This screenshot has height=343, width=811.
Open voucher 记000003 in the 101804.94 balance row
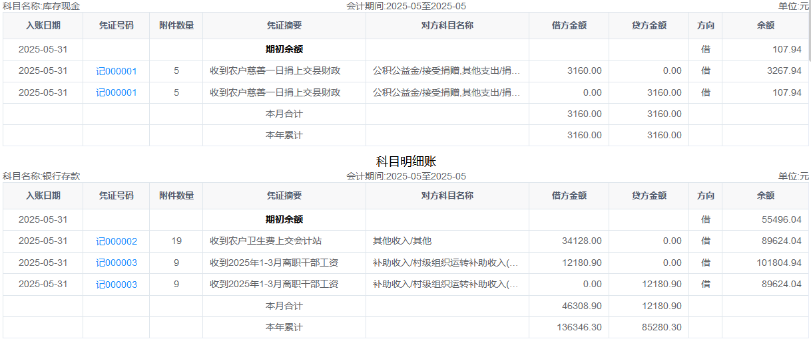click(x=116, y=263)
